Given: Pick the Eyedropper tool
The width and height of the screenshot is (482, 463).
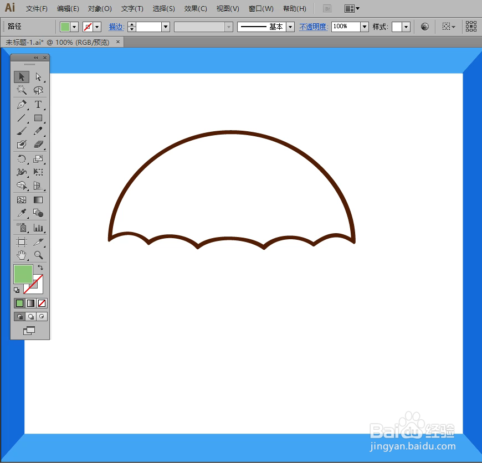Looking at the screenshot, I should pos(21,213).
